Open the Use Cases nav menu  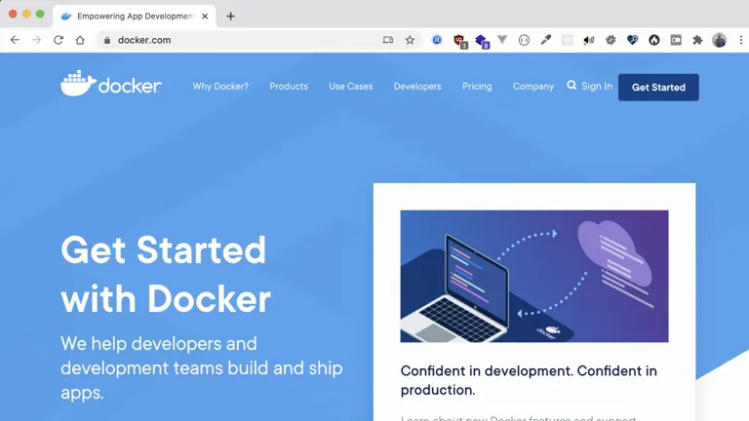coord(351,87)
